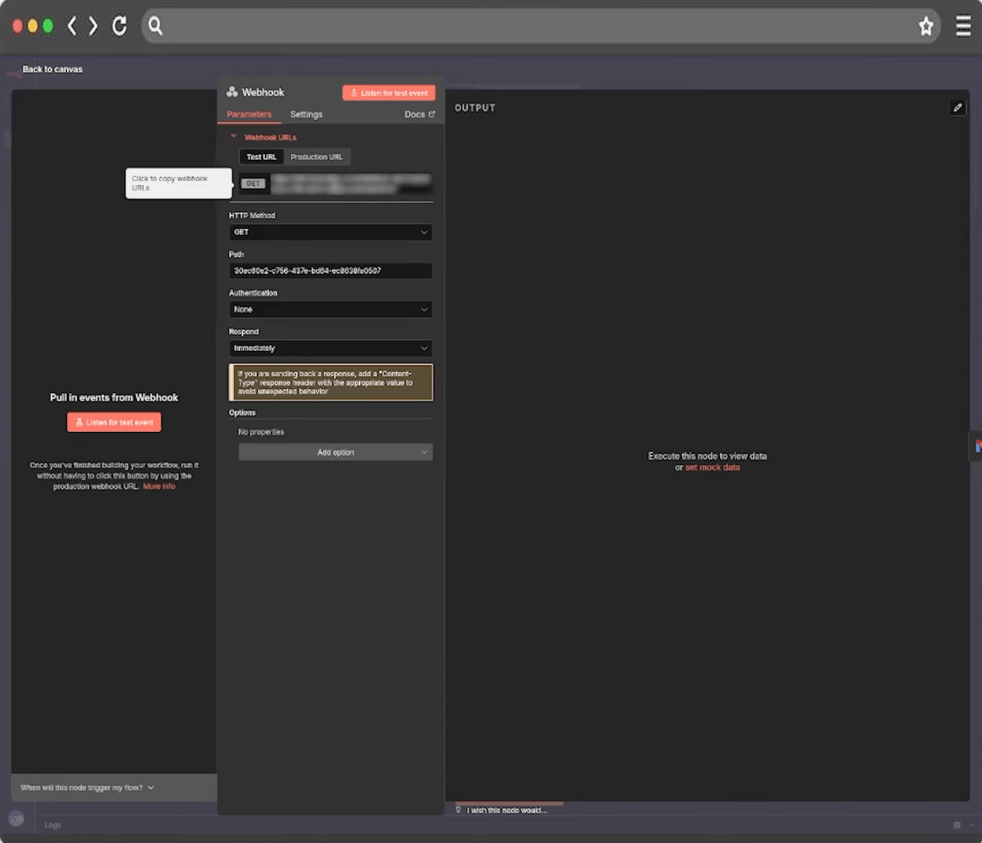Open the Logs panel at bottom
The height and width of the screenshot is (843, 982).
(52, 825)
